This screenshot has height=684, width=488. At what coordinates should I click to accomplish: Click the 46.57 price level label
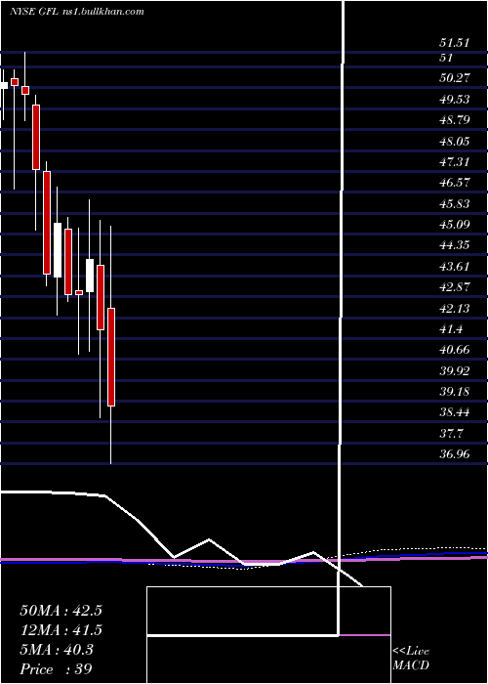tap(456, 183)
